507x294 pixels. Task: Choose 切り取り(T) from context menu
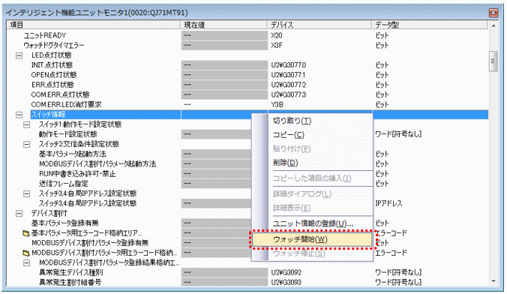click(x=312, y=121)
